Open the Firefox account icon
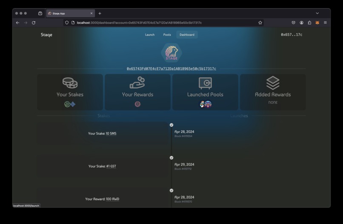 301,23
